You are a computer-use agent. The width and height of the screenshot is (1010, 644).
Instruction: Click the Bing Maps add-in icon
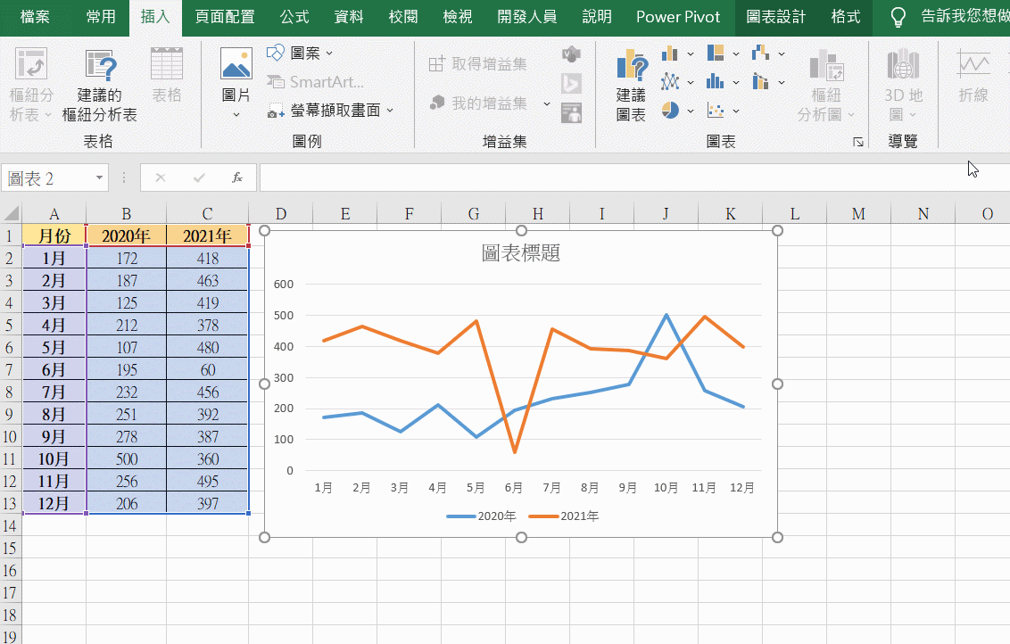pos(571,83)
